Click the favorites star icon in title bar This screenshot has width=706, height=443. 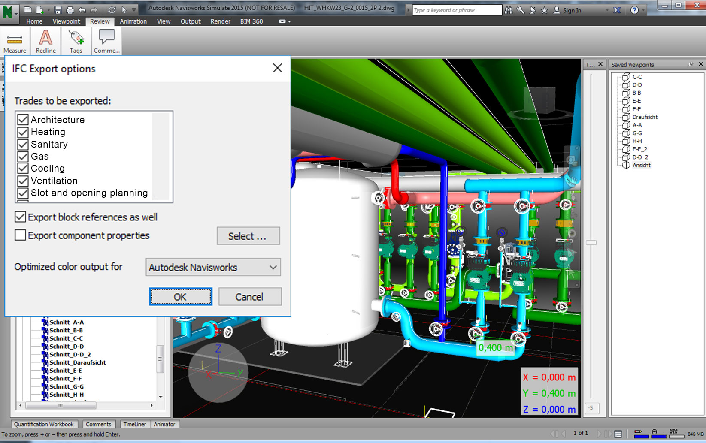[x=544, y=10]
